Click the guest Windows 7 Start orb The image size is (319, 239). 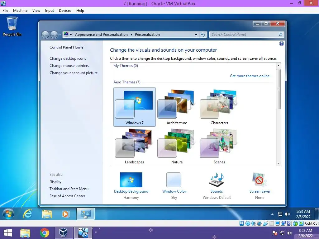[8, 214]
